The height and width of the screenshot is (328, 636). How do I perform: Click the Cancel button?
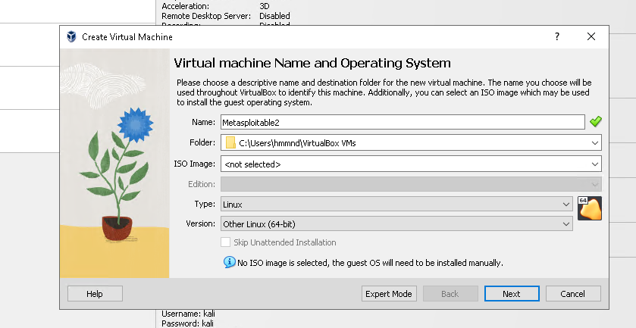tap(573, 294)
